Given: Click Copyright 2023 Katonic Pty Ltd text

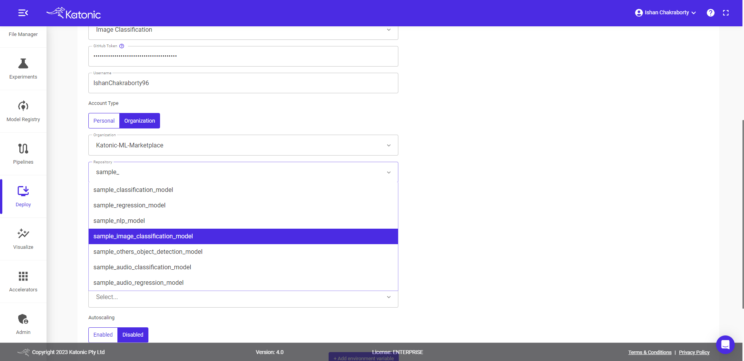Looking at the screenshot, I should click(x=68, y=352).
